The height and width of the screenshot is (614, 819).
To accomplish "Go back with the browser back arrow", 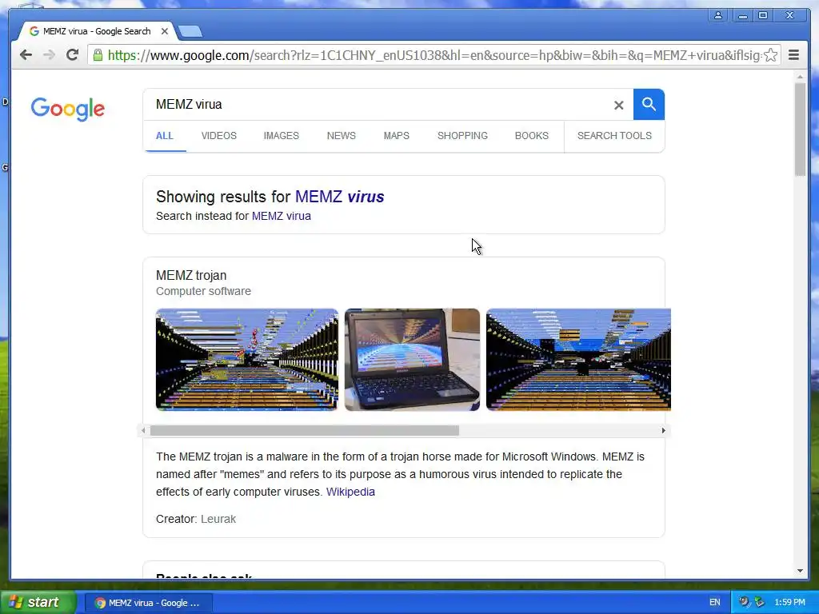I will (x=26, y=55).
